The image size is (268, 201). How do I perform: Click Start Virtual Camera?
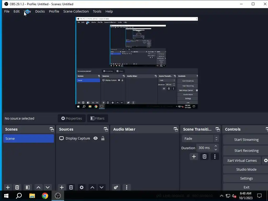tap(242, 160)
